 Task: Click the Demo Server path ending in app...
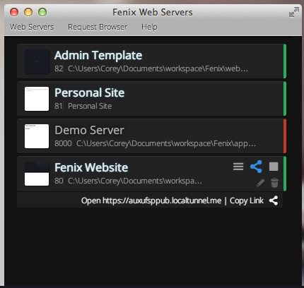(166, 143)
